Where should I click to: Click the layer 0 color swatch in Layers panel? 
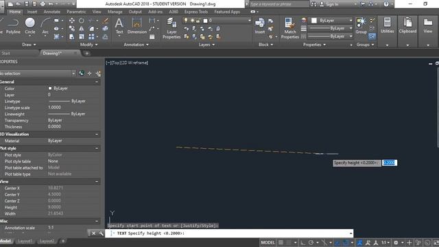(x=205, y=21)
